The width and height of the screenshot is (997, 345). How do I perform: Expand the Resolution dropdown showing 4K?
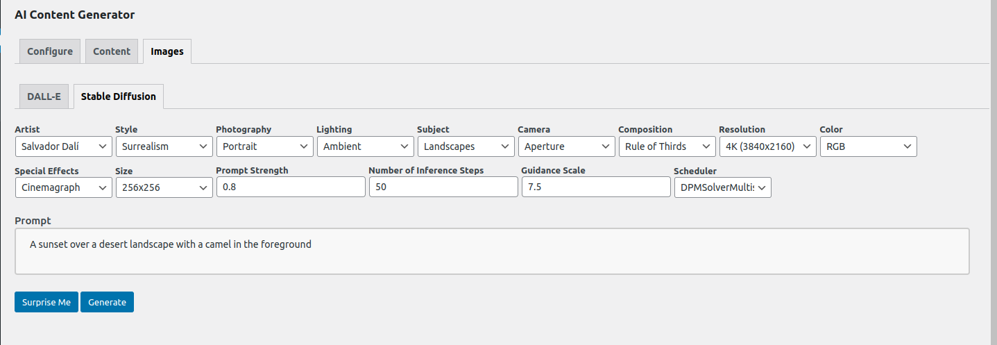coord(767,146)
